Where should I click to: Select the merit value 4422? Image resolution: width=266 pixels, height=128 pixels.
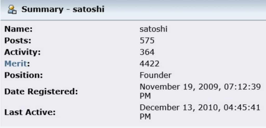149,64
